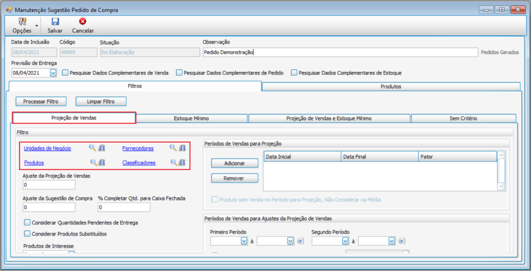Toggle Produto sem Venda no Período checkbox
531x271 pixels.
(215, 199)
